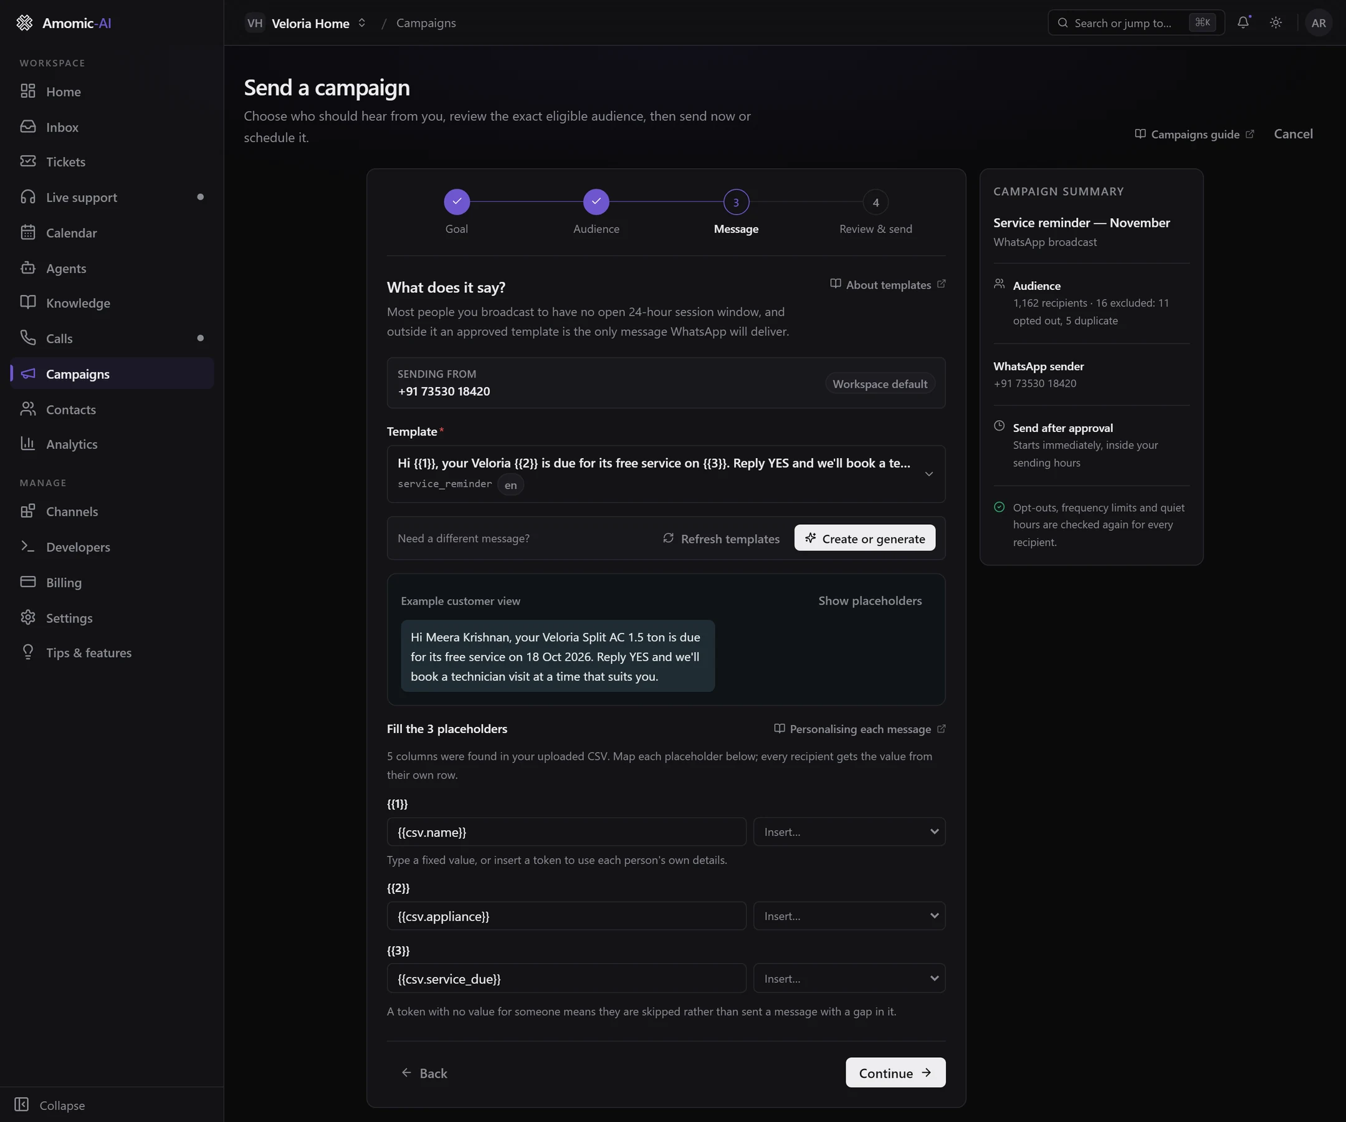Screen dimensions: 1346x1122
Task: Open the Inbox section
Action: tap(112, 127)
